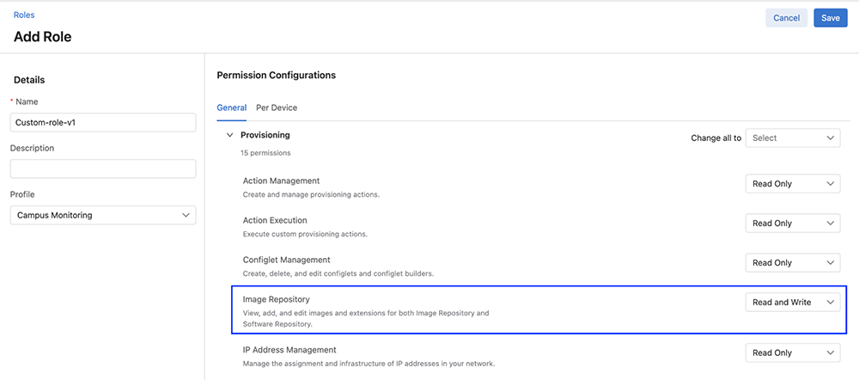This screenshot has height=380, width=859.
Task: Click the Add Role page title
Action: [42, 37]
